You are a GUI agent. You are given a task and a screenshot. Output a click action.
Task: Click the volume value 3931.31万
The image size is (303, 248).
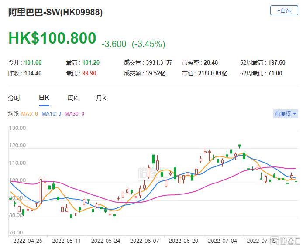pos(159,62)
